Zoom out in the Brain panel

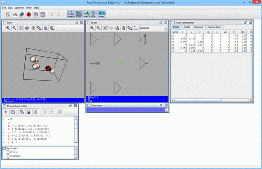pyautogui.click(x=98, y=28)
